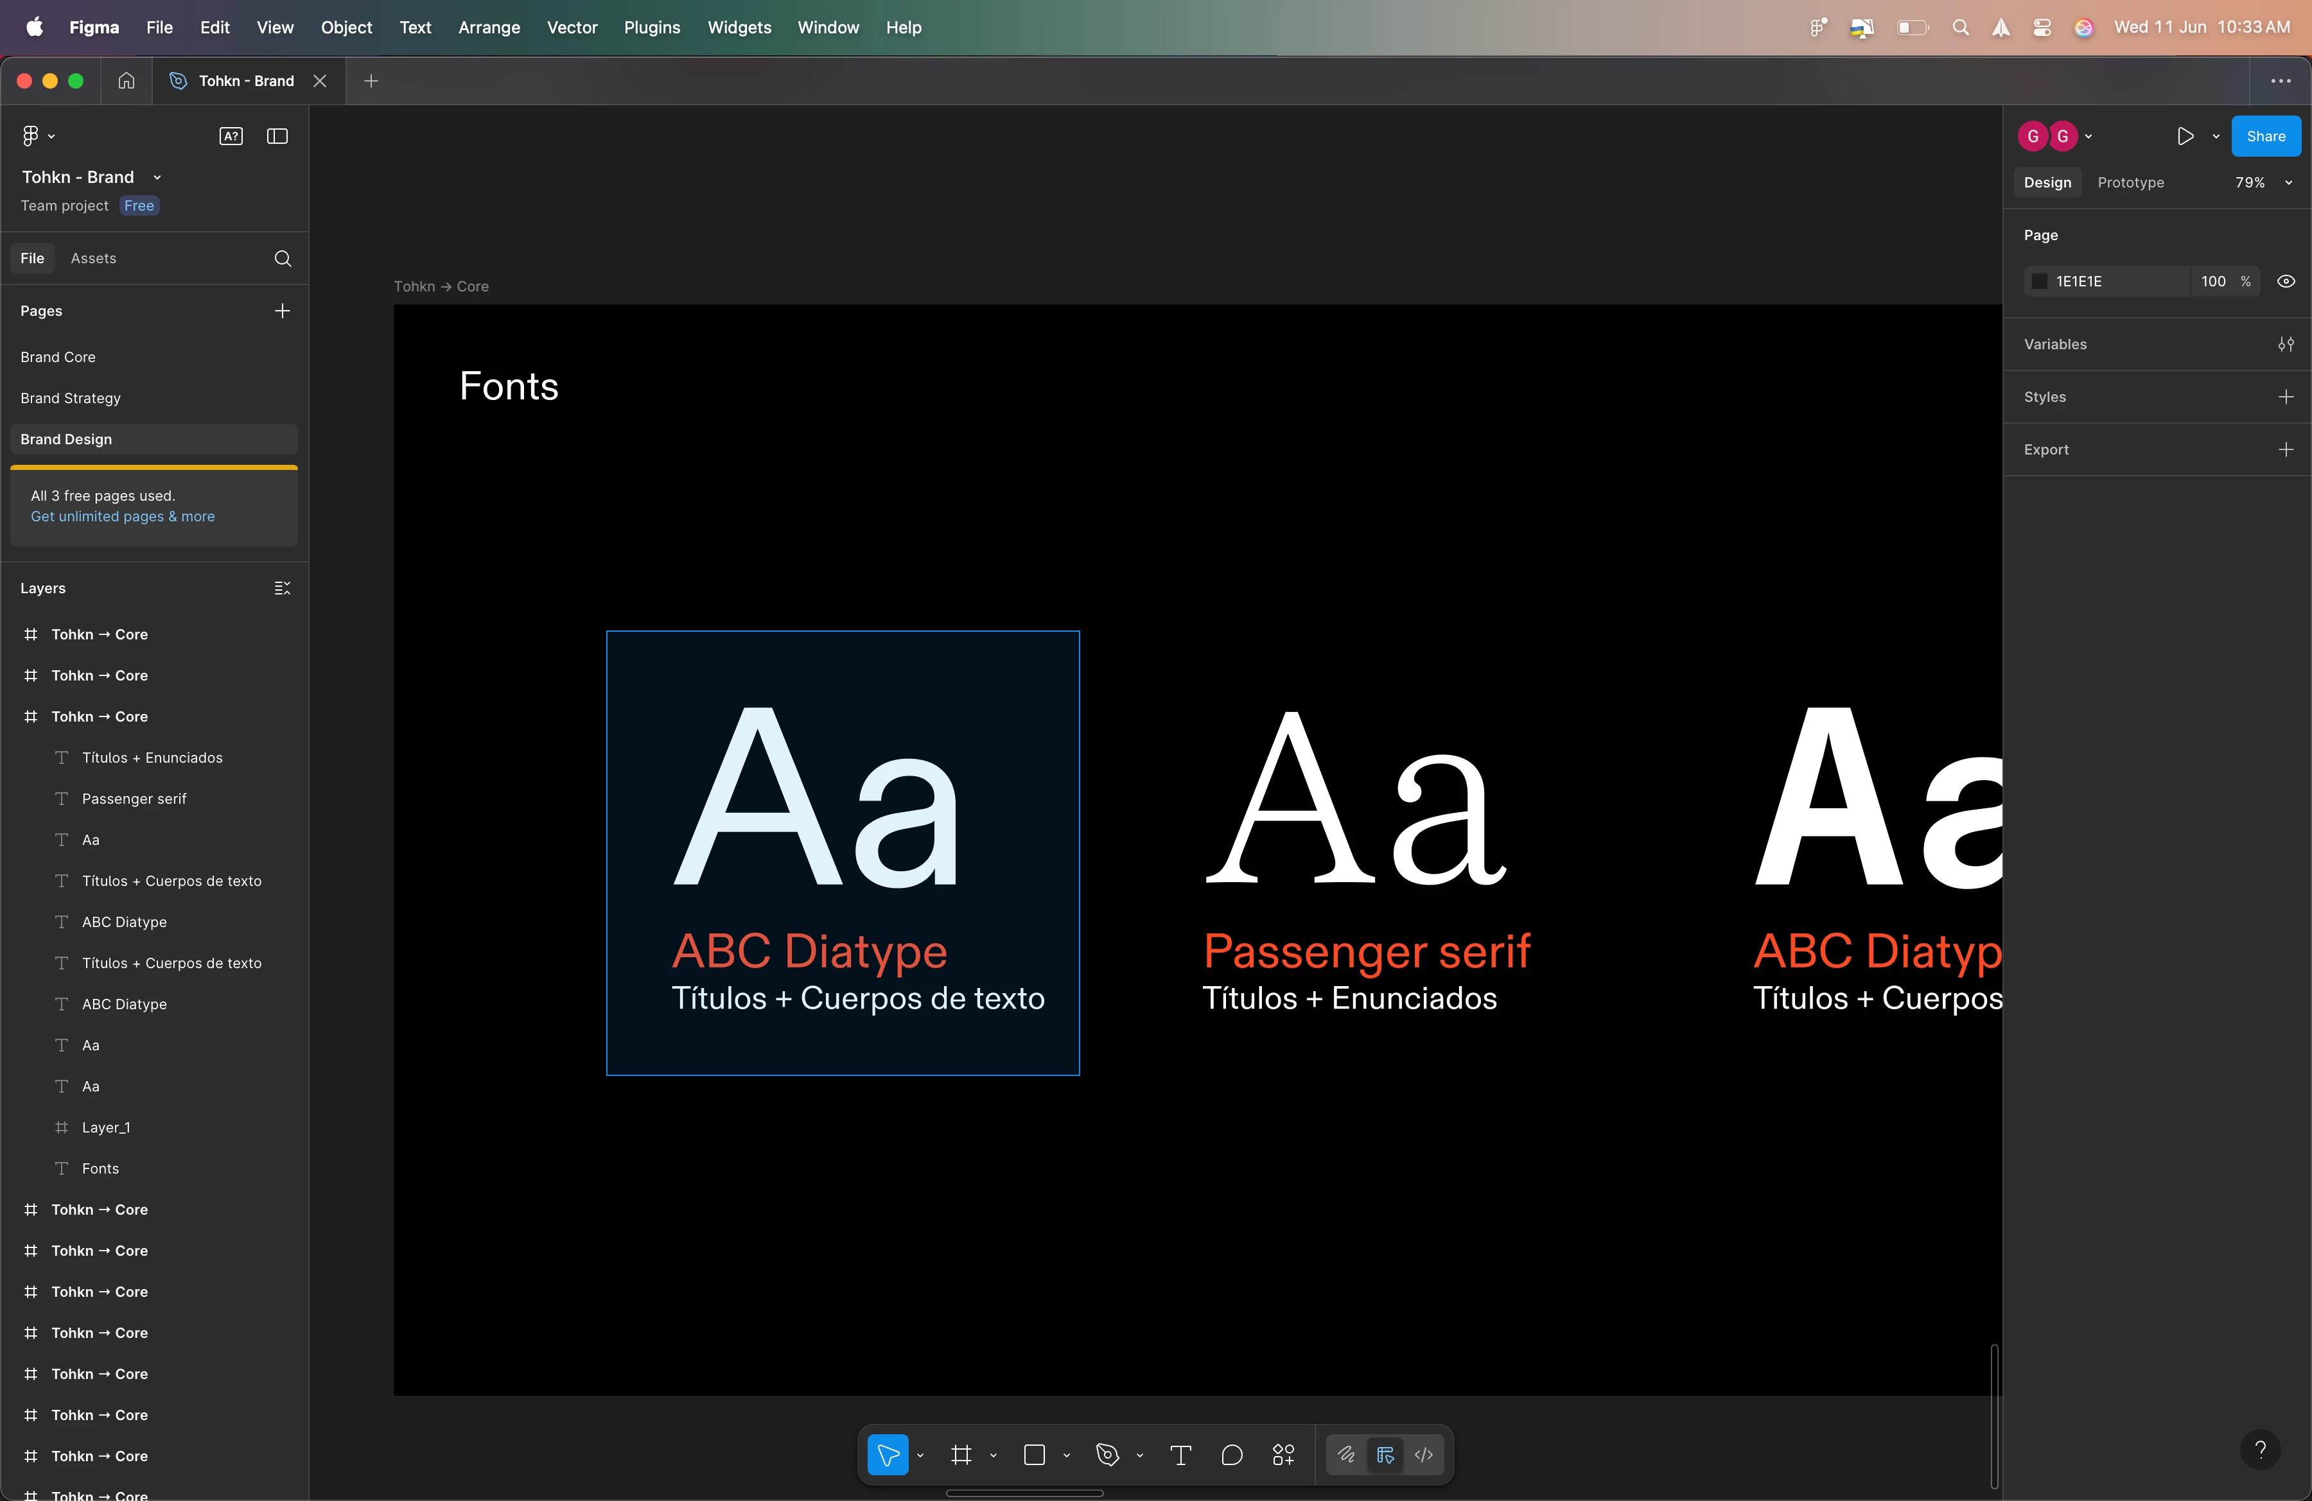Select the Pen tool

1107,1454
